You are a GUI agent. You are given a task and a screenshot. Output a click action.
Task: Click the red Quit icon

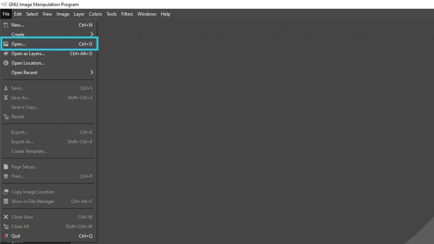(x=6, y=236)
